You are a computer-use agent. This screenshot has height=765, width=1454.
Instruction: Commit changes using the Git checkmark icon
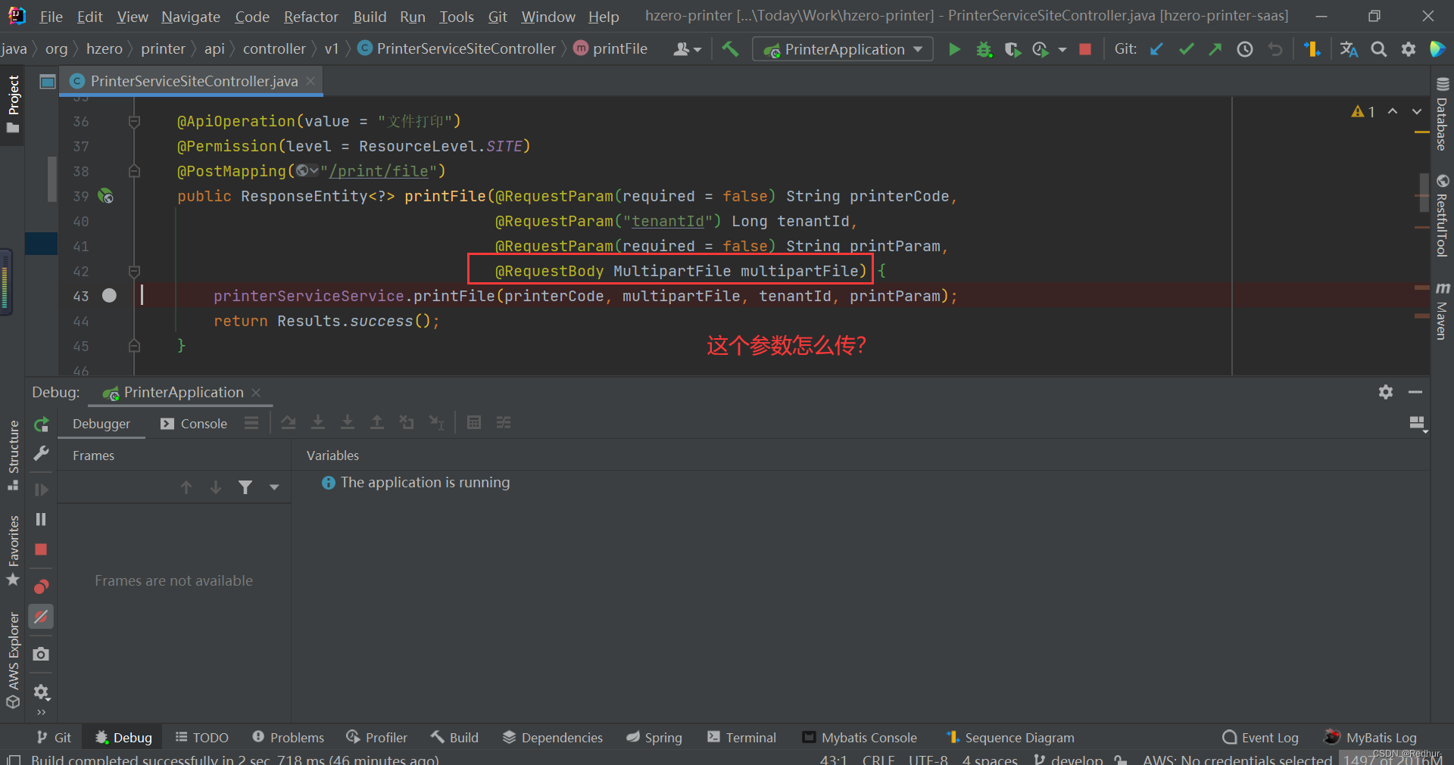pos(1186,49)
